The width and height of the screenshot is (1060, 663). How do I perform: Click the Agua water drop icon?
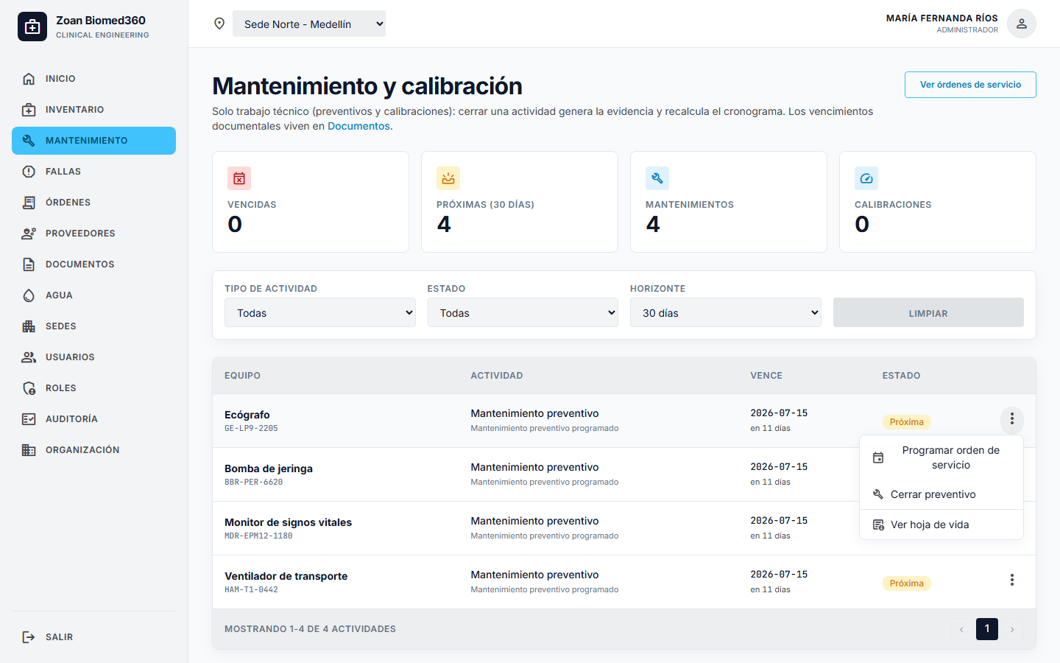[x=29, y=295]
